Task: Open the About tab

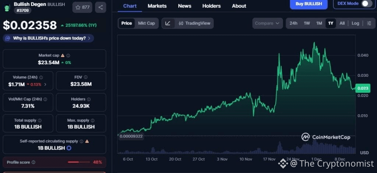Action: click(239, 6)
